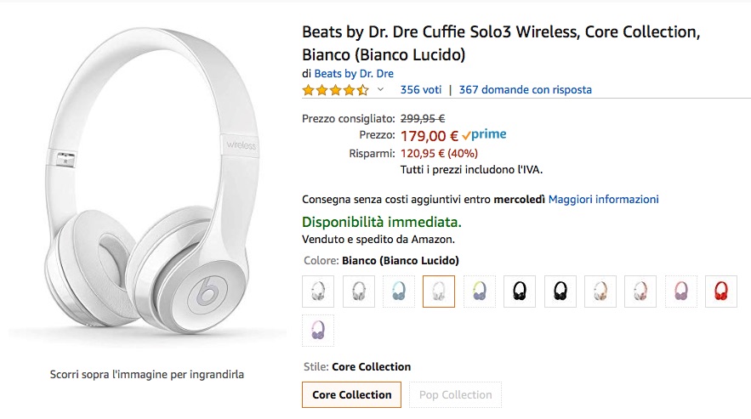Click the selected orange-bordered white swatch

439,292
